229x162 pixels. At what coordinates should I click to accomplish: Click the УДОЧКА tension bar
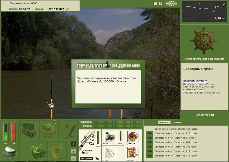[117, 122]
